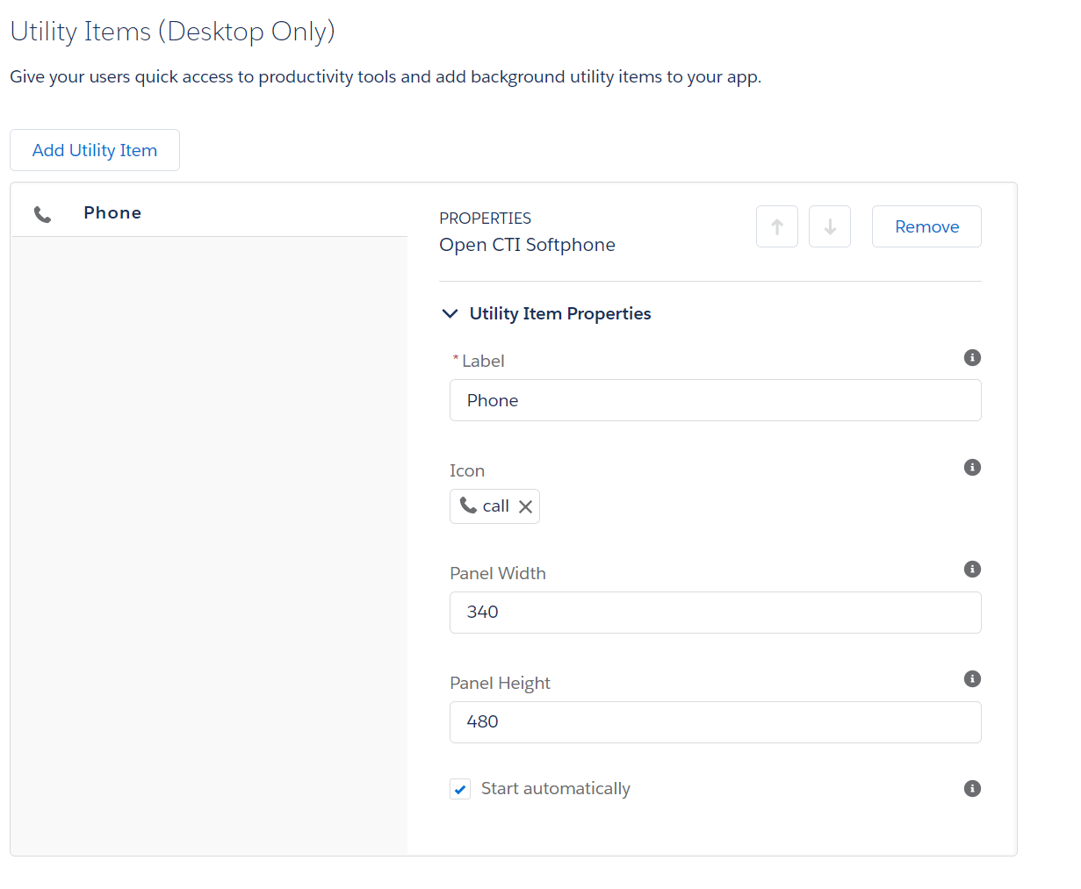Show info tooltip for Label field
This screenshot has width=1081, height=889.
[972, 357]
